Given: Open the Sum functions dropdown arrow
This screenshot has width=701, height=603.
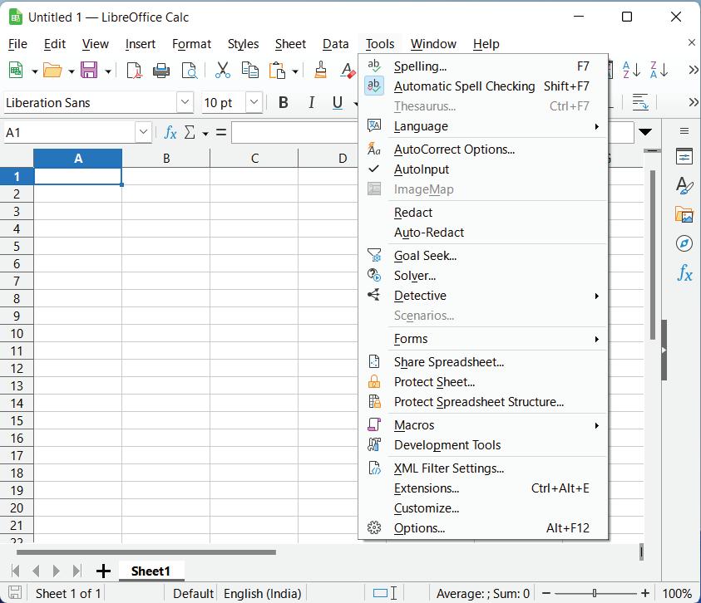Looking at the screenshot, I should click(205, 133).
